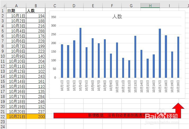The height and width of the screenshot is (129, 189).
Task: Click cell with value 237
Action: [x=36, y=111]
